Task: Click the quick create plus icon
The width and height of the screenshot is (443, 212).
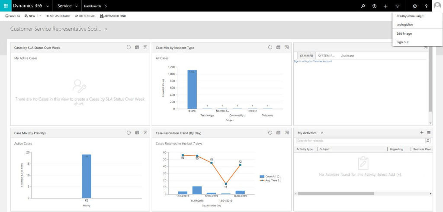Action: click(385, 6)
